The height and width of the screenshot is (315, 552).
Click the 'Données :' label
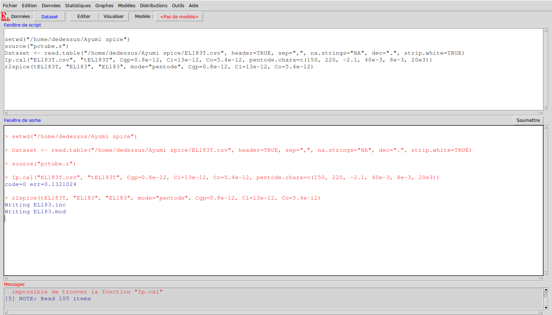click(22, 17)
